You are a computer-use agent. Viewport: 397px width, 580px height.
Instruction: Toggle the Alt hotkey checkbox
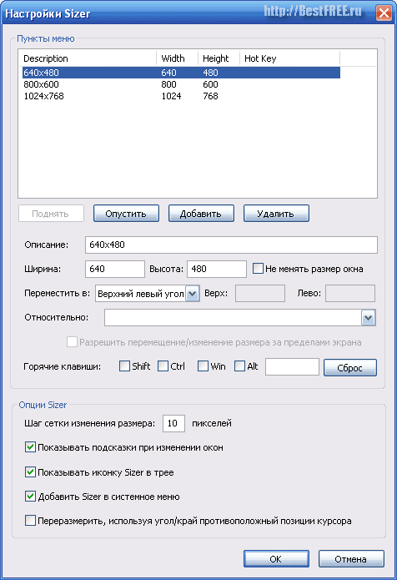pos(239,366)
